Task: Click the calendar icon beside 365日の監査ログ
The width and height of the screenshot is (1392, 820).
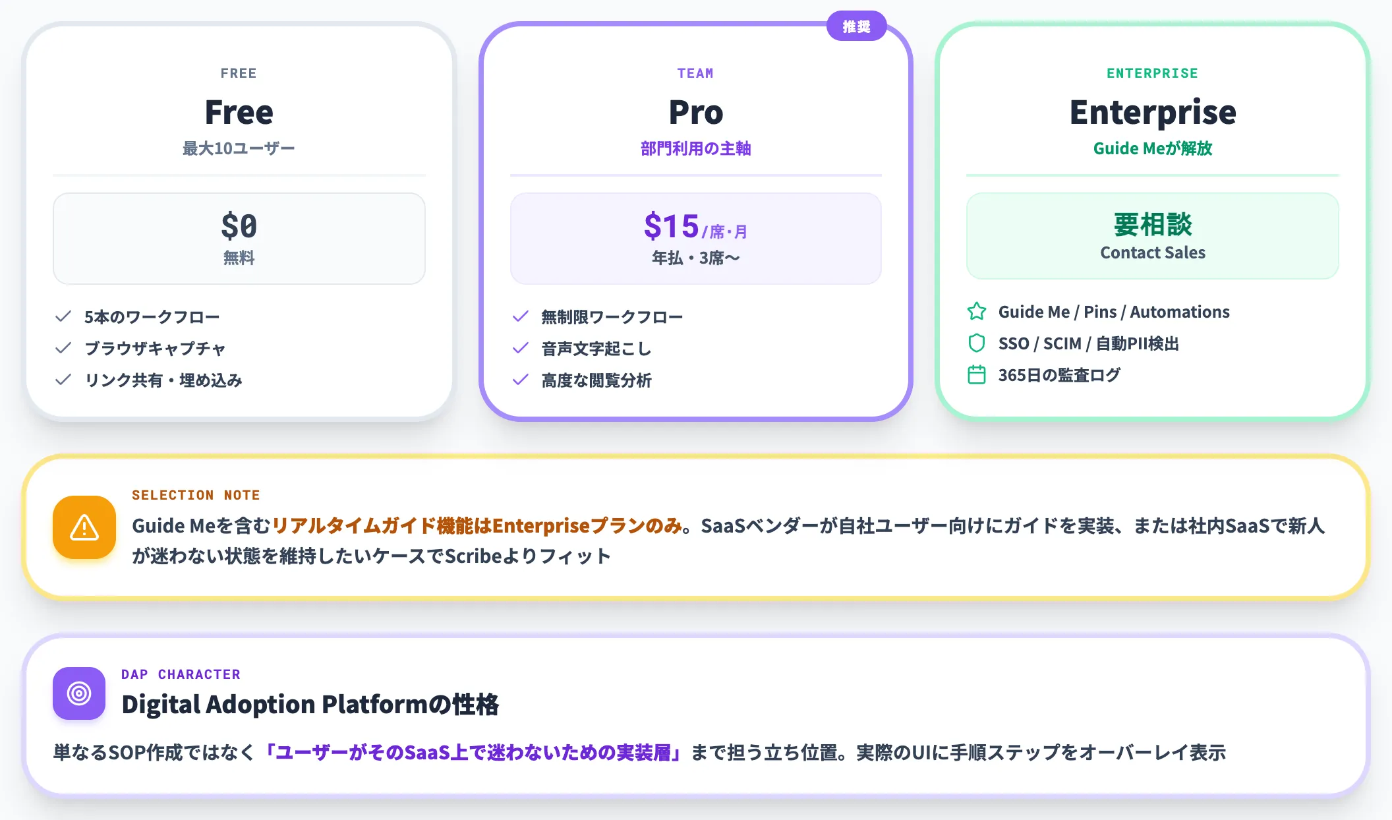Action: tap(977, 374)
